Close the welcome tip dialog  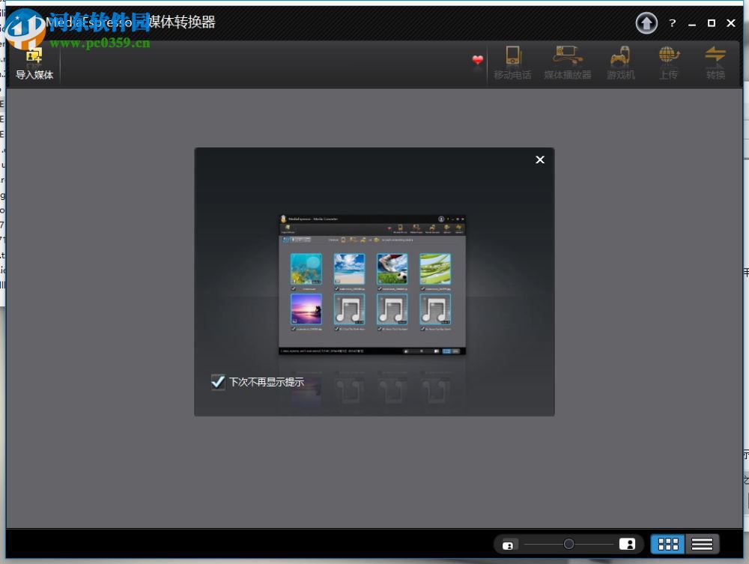539,160
